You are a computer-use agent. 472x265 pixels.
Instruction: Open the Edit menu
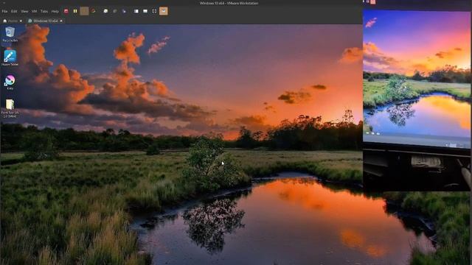(x=14, y=12)
